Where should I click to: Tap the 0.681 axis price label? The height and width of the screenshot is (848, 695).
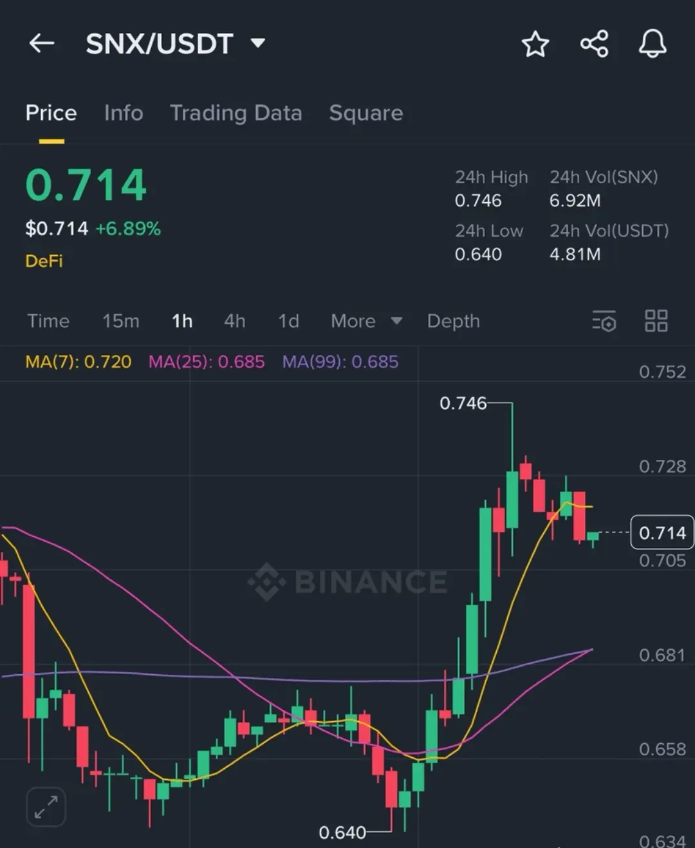point(662,655)
